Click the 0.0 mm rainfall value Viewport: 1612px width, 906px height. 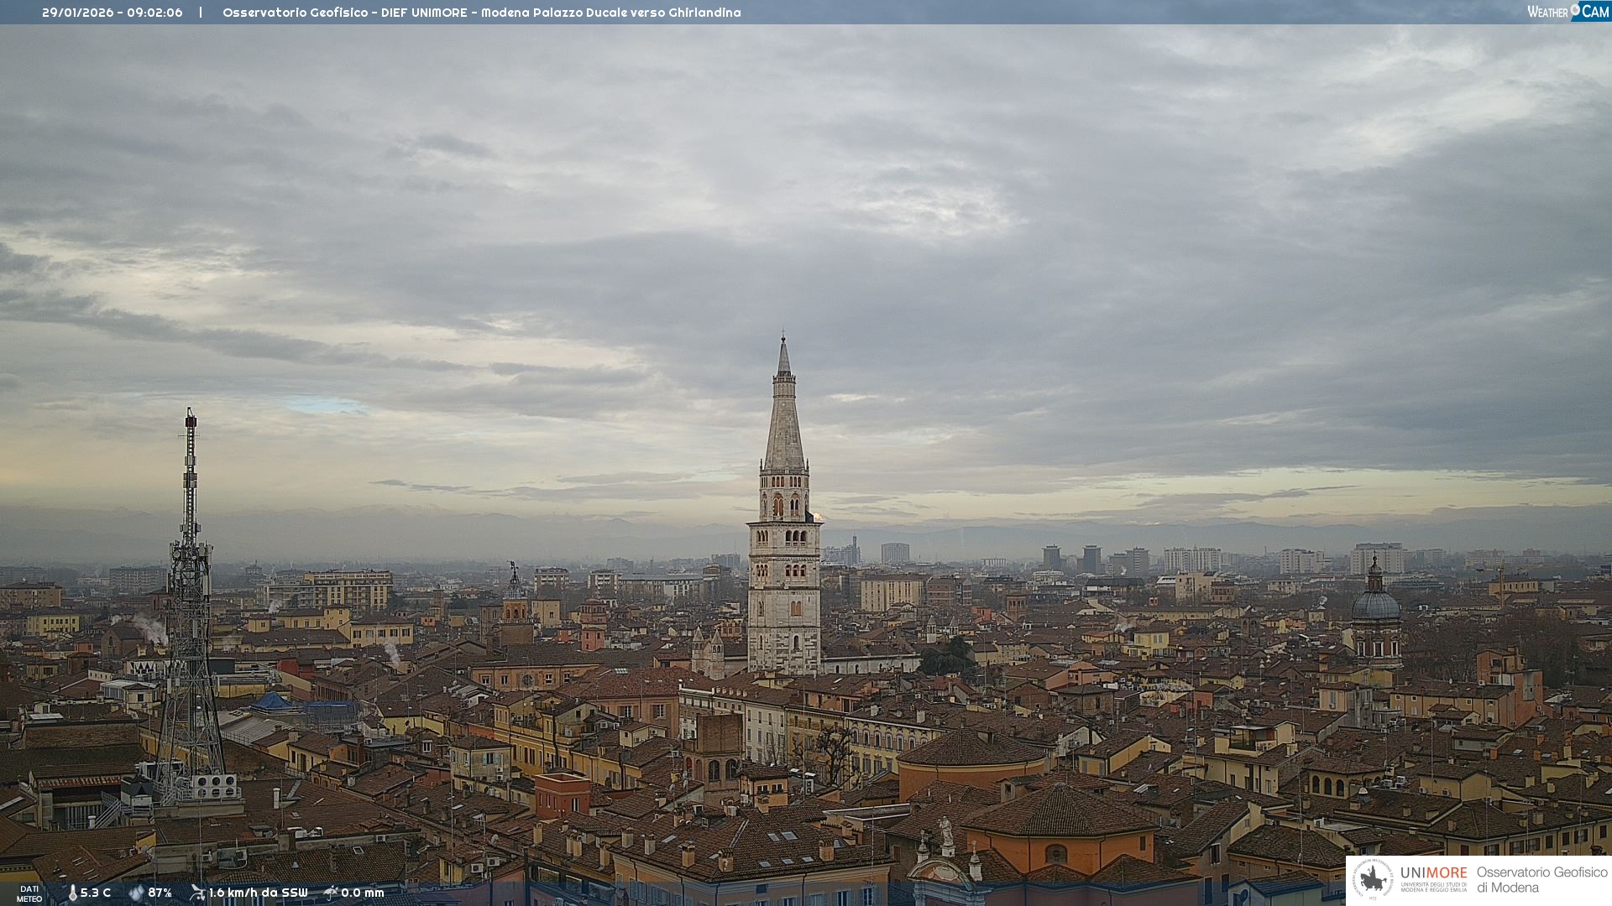pyautogui.click(x=362, y=893)
